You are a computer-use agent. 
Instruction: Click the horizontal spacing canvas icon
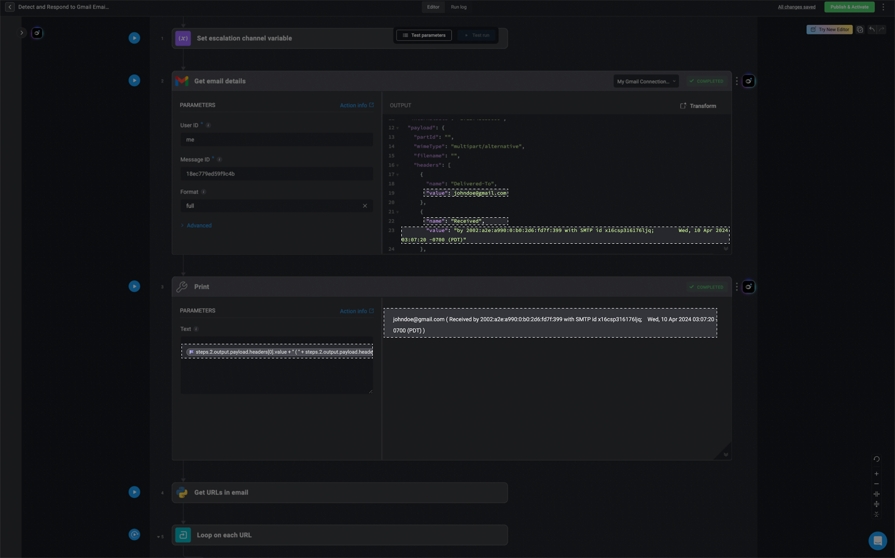coord(876,494)
